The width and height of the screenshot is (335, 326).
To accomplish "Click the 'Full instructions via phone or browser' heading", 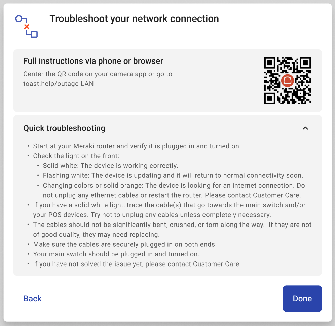I will tap(93, 61).
